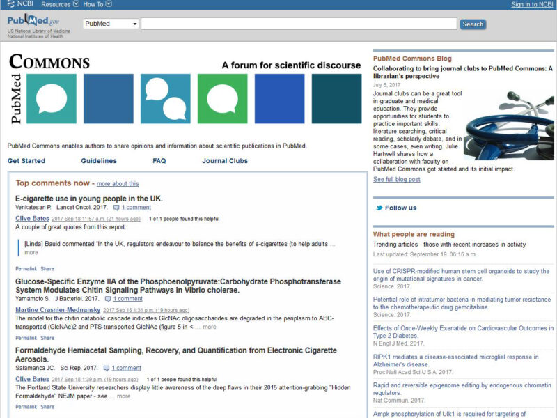Follow the 'more about this' link
This screenshot has height=418, width=557.
point(118,184)
